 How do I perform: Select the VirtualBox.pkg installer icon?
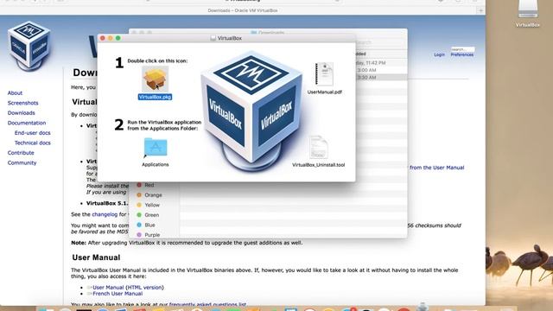[156, 79]
